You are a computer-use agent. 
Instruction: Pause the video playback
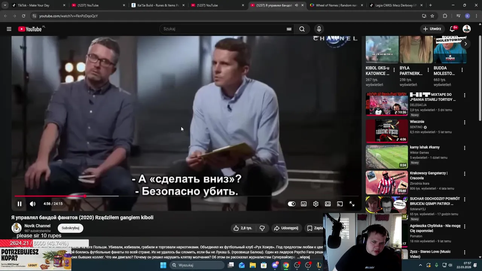click(20, 204)
